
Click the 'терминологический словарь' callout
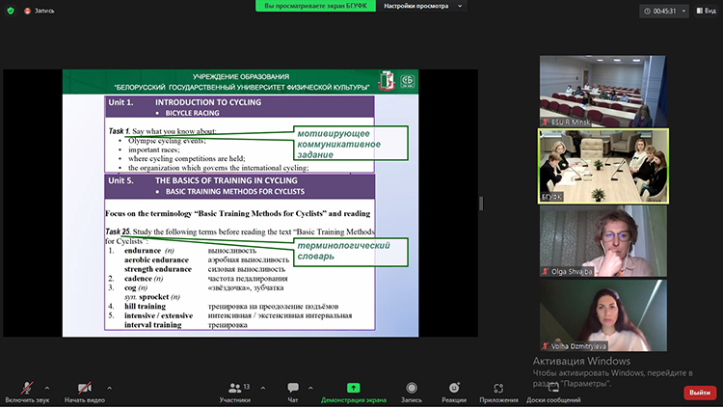(351, 252)
